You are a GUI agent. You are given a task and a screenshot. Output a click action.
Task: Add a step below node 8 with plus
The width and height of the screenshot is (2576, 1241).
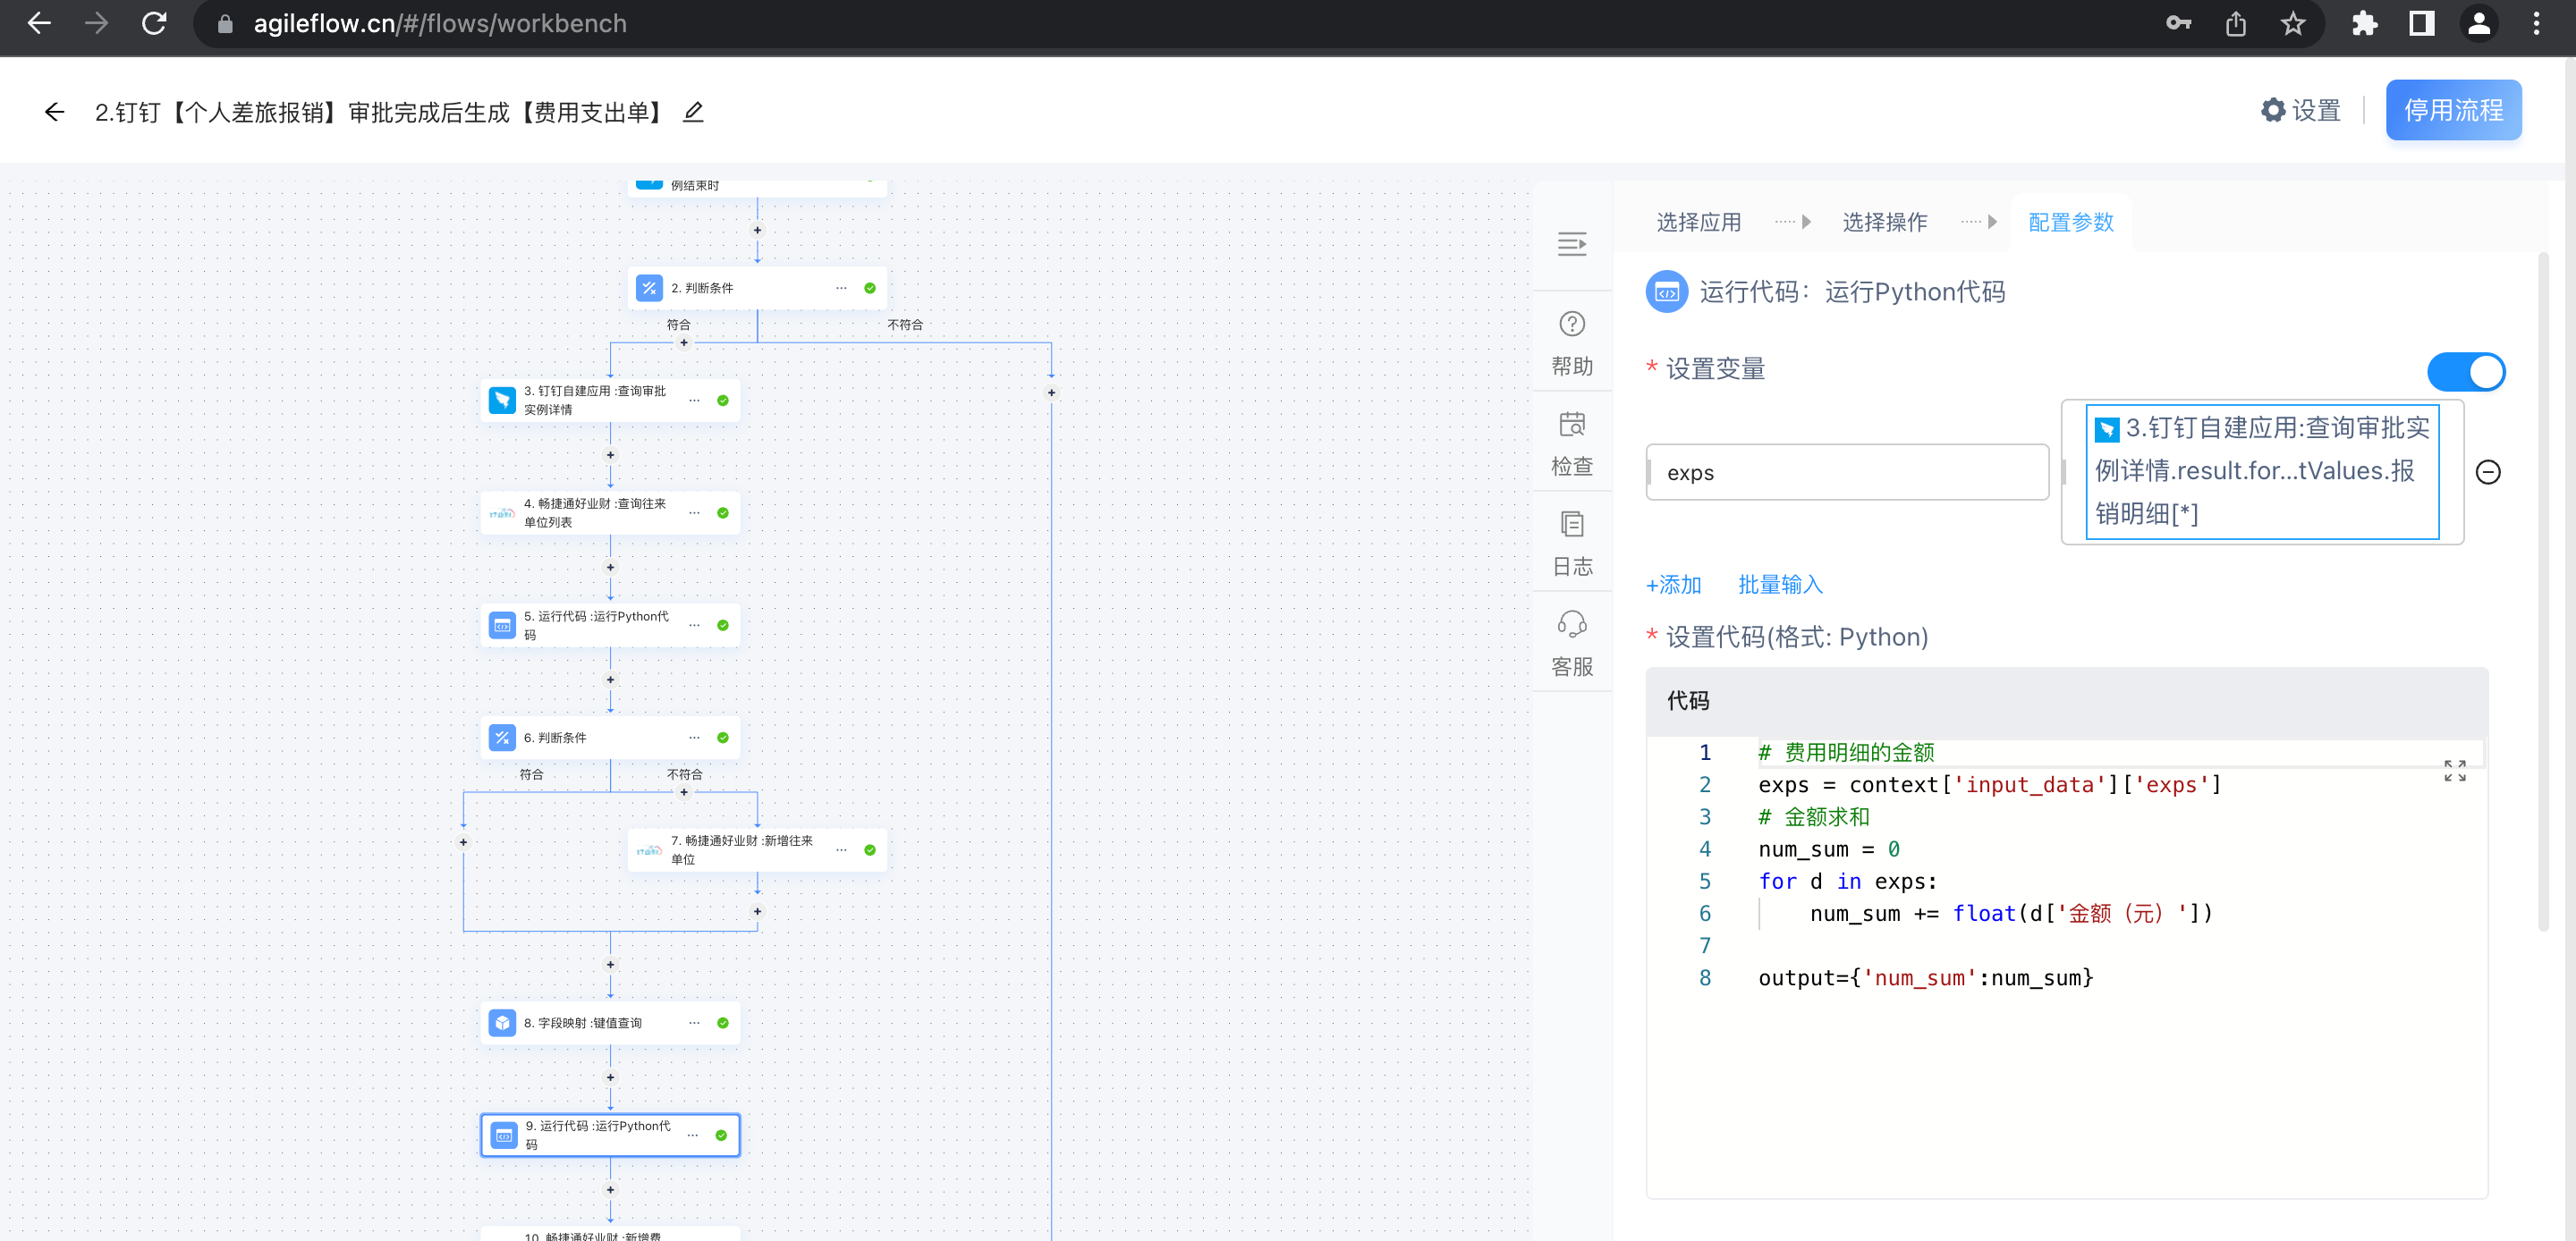coord(610,1077)
